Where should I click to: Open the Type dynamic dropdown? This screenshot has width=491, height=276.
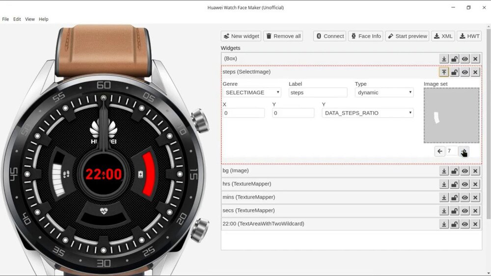[384, 92]
